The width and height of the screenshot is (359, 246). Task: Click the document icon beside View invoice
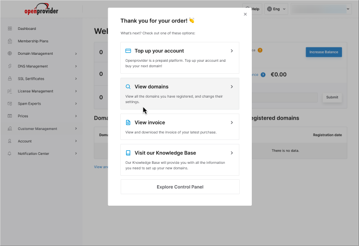128,123
